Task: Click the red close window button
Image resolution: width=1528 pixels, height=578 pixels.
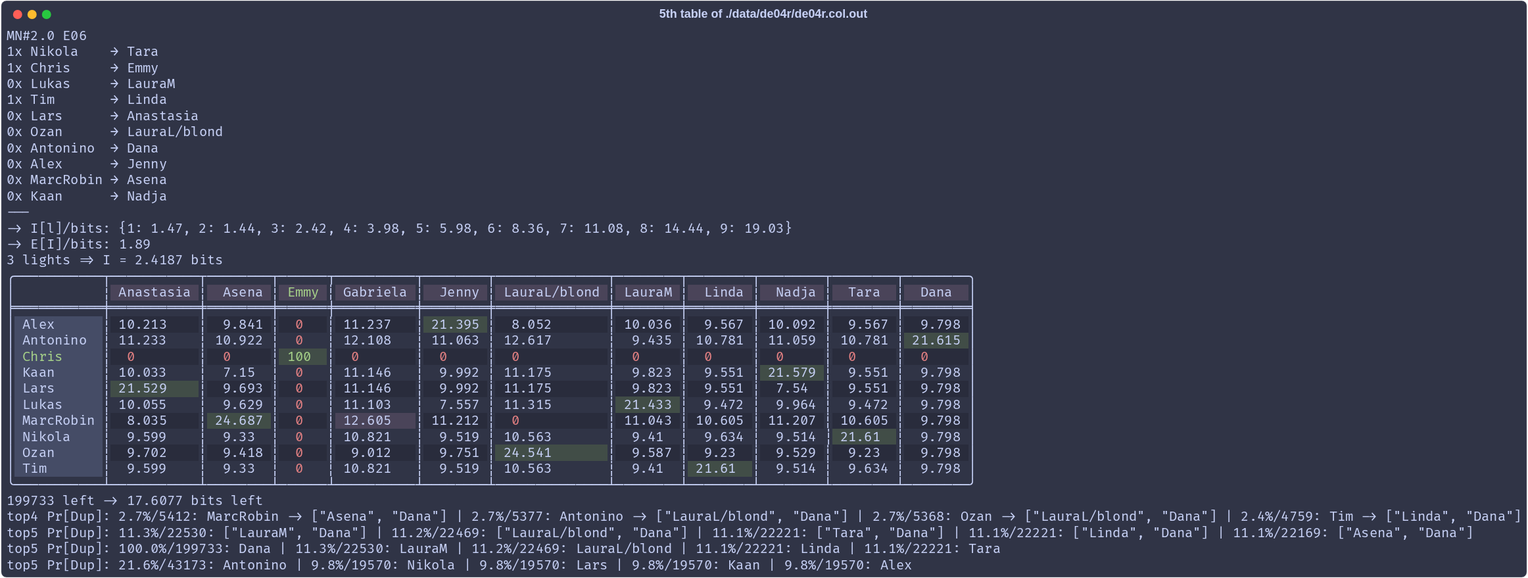Action: point(18,14)
